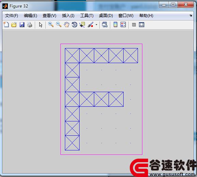Print the figure using the printer icon
Image resolution: width=197 pixels, height=177 pixels.
30,25
